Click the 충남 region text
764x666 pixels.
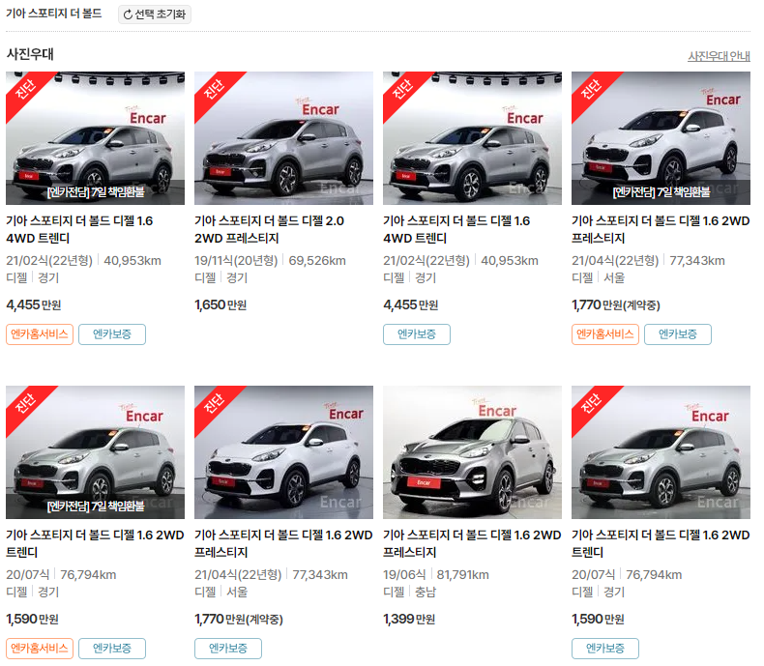click(x=426, y=592)
